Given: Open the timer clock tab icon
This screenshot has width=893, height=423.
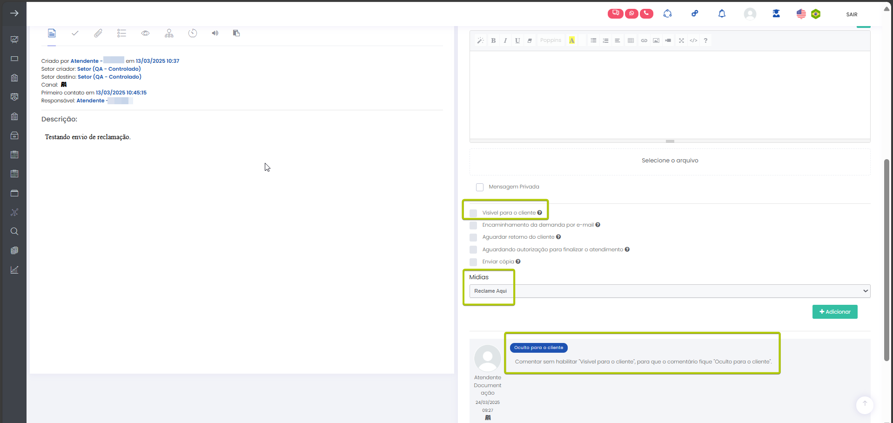Looking at the screenshot, I should click(x=193, y=33).
